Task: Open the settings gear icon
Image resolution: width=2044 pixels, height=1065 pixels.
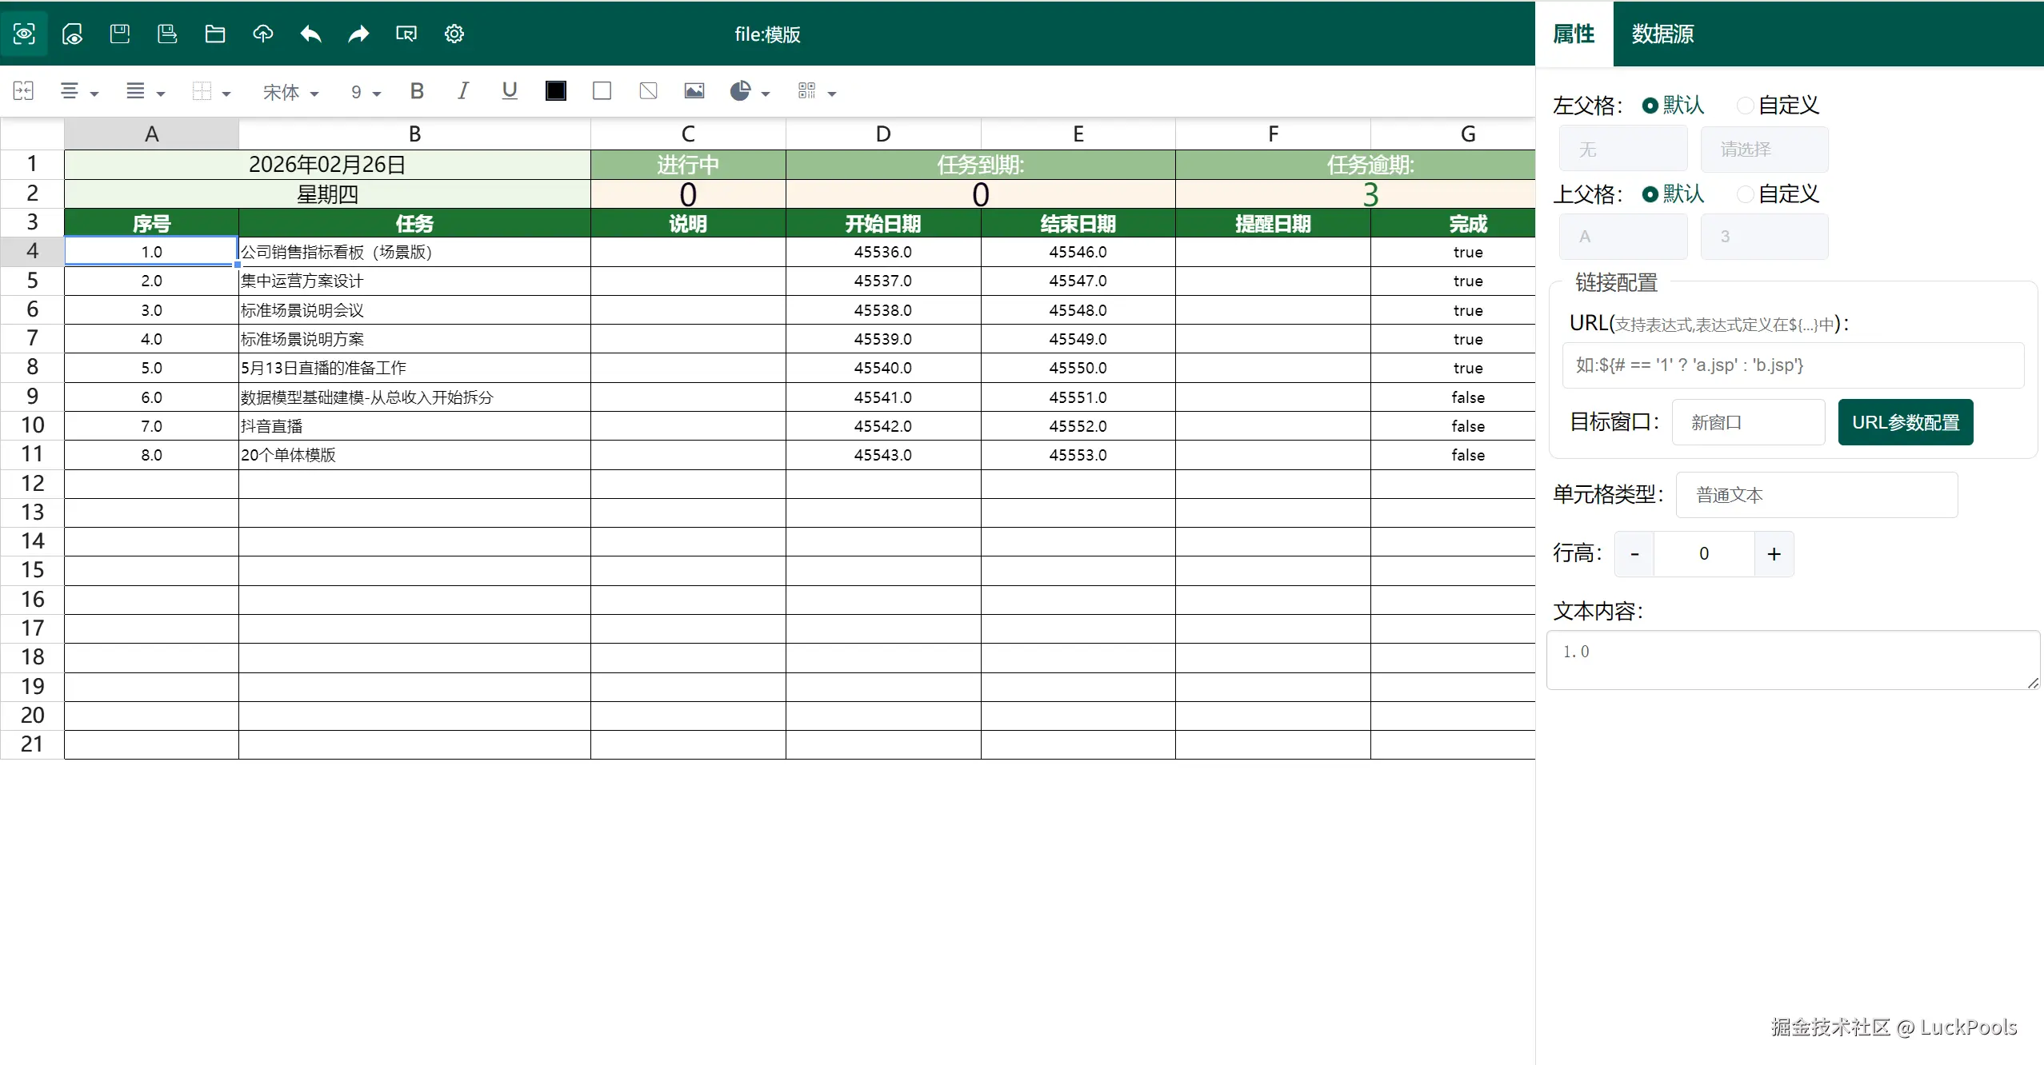Action: coord(454,34)
